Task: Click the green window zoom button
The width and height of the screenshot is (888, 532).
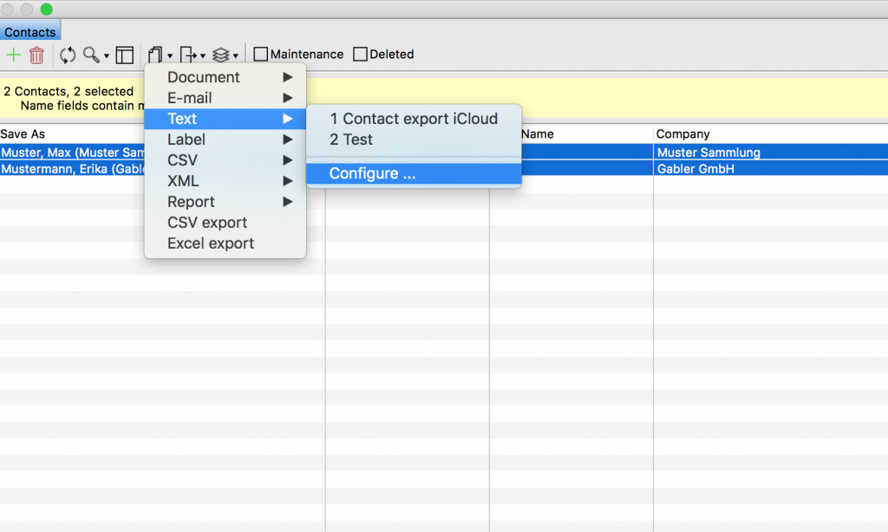Action: 47,9
